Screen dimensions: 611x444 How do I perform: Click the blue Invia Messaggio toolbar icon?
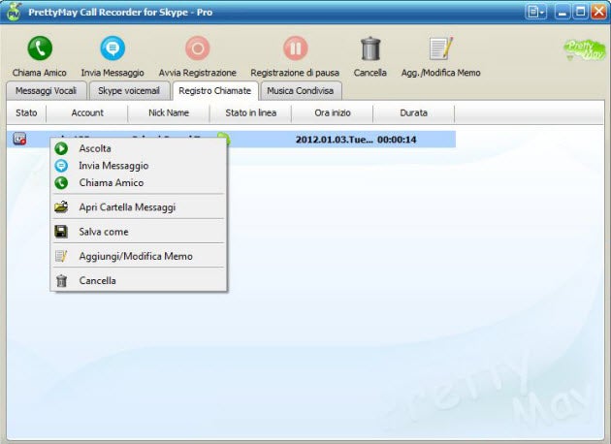[113, 48]
